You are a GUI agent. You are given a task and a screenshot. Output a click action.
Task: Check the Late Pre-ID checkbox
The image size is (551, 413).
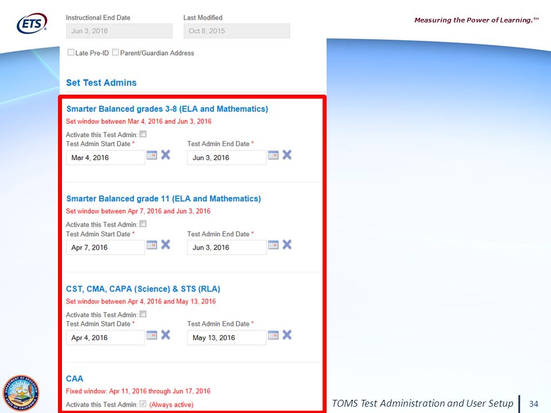[71, 52]
